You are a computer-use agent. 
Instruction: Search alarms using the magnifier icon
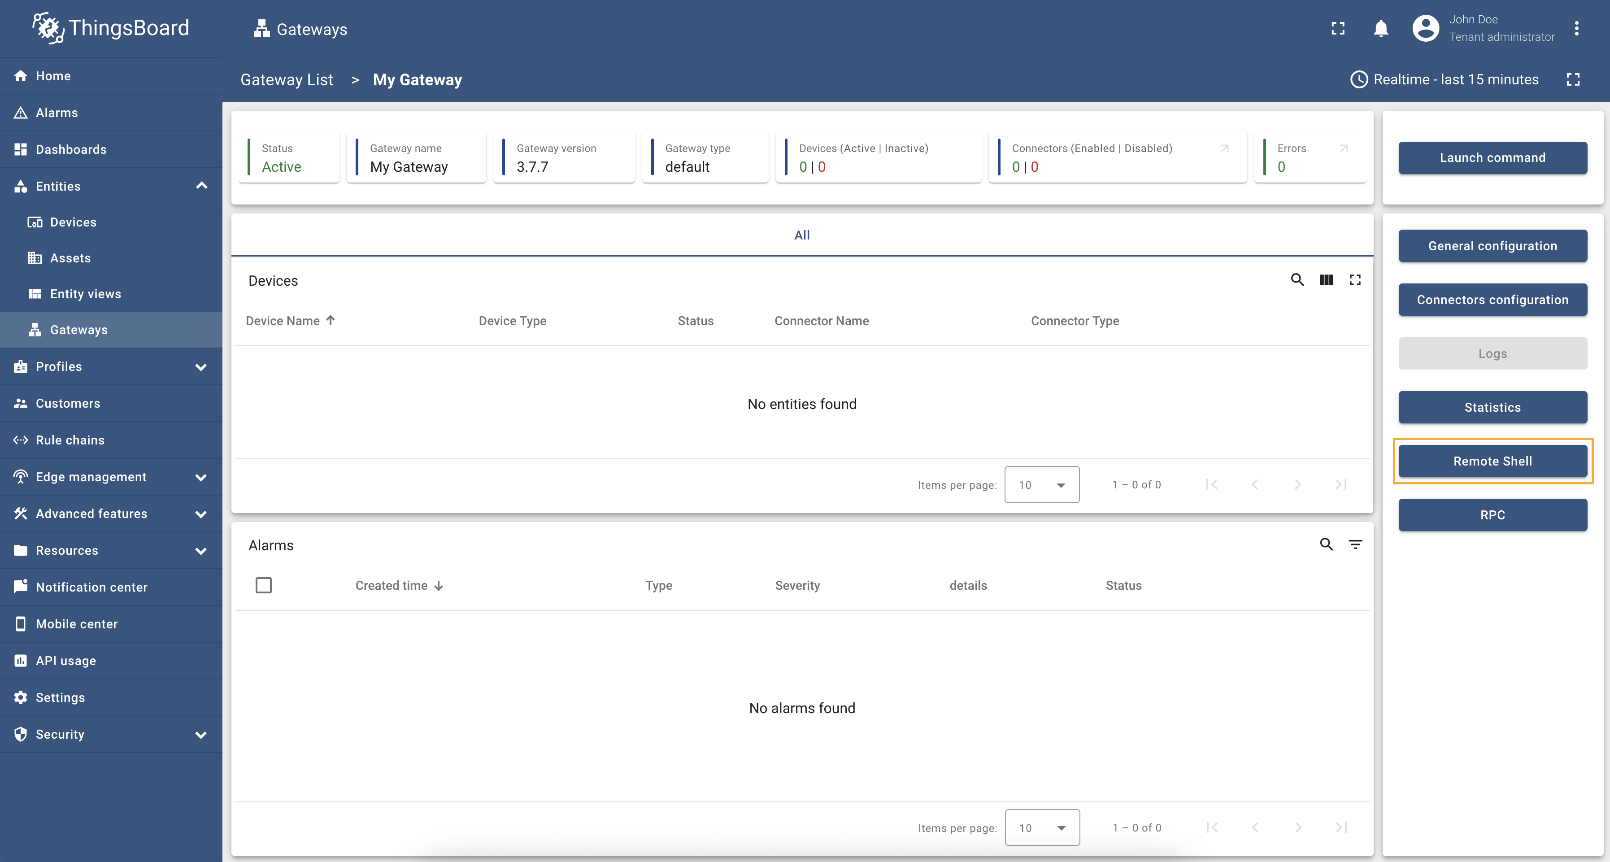tap(1326, 544)
